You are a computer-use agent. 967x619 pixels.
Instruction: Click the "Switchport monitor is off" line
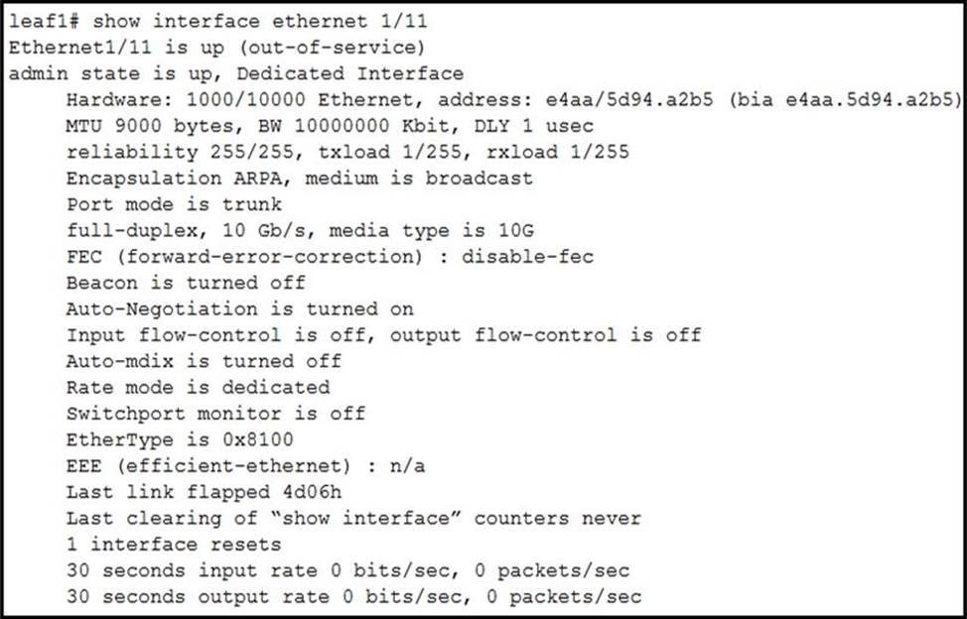(215, 414)
